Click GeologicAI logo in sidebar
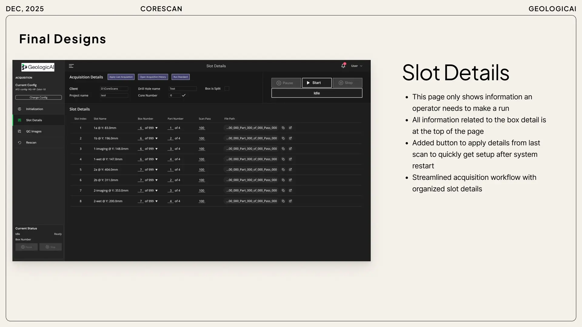 coord(38,67)
